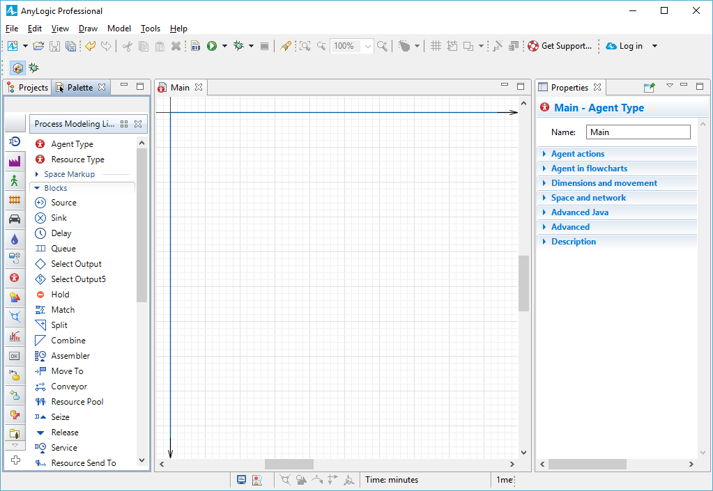713x491 pixels.
Task: Pick the Combine block in palette
Action: click(x=59, y=340)
